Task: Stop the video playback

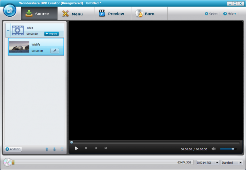Action: (86, 148)
